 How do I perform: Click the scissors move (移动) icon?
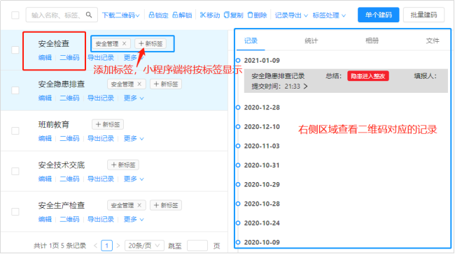[x=202, y=15]
